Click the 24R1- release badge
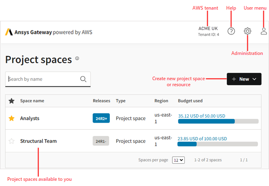 101,141
